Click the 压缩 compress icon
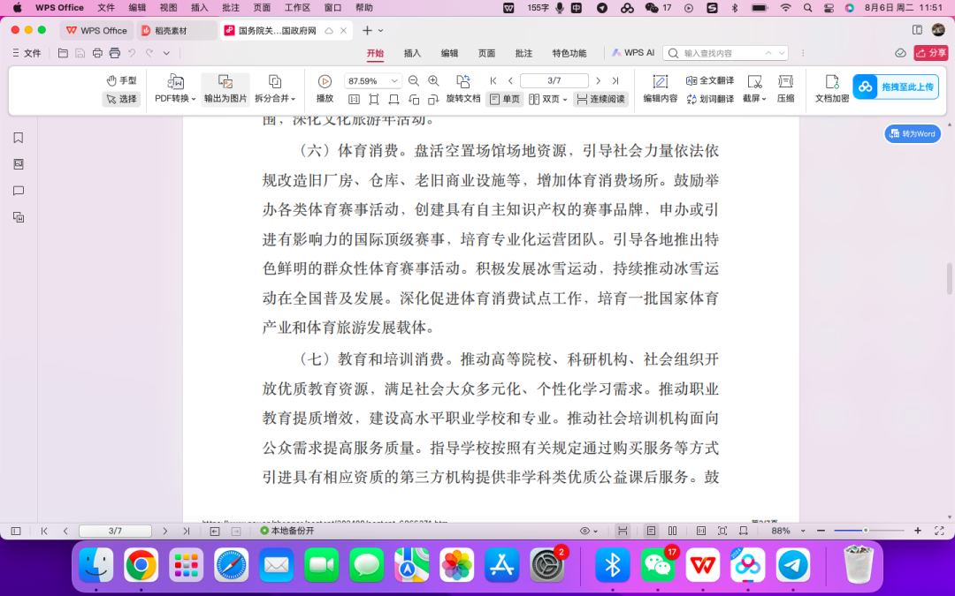Screen dimensions: 955x596 click(785, 81)
